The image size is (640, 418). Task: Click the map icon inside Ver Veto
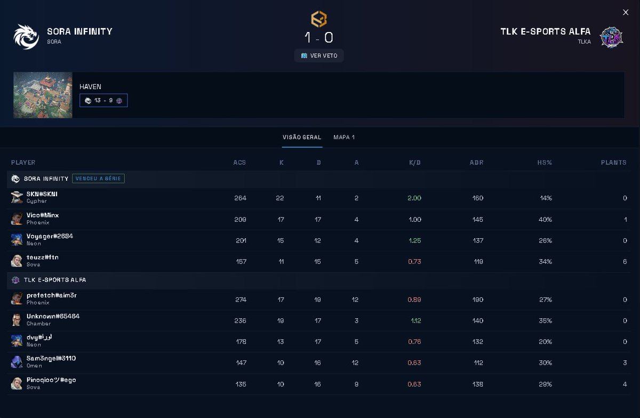coord(304,55)
